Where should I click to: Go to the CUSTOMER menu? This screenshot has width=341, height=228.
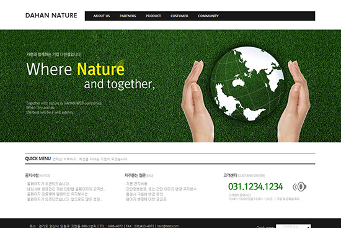click(179, 16)
